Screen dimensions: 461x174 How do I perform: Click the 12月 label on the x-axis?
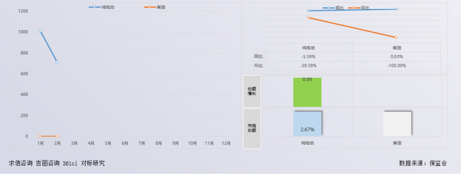[x=226, y=143]
